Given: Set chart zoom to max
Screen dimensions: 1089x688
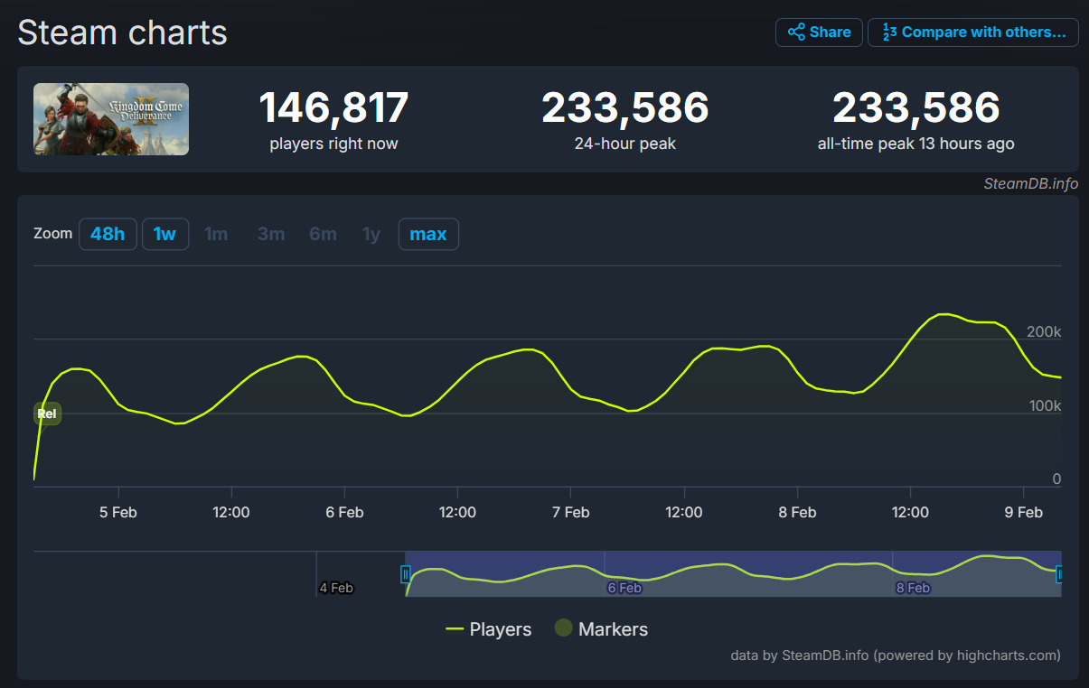Looking at the screenshot, I should (428, 235).
